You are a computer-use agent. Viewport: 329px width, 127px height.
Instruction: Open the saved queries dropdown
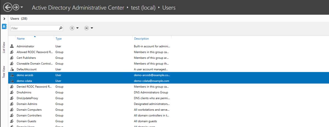(x=89, y=28)
